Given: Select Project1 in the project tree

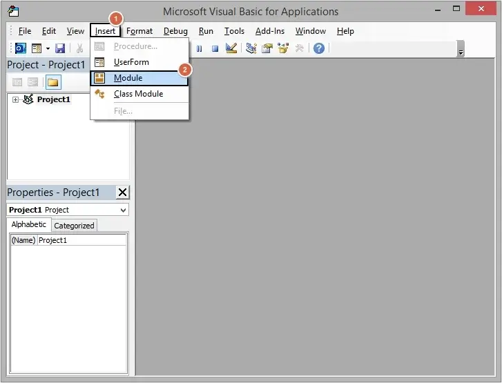Looking at the screenshot, I should (53, 99).
